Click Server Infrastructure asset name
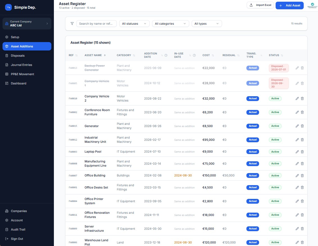The height and width of the screenshot is (246, 318). tap(94, 229)
